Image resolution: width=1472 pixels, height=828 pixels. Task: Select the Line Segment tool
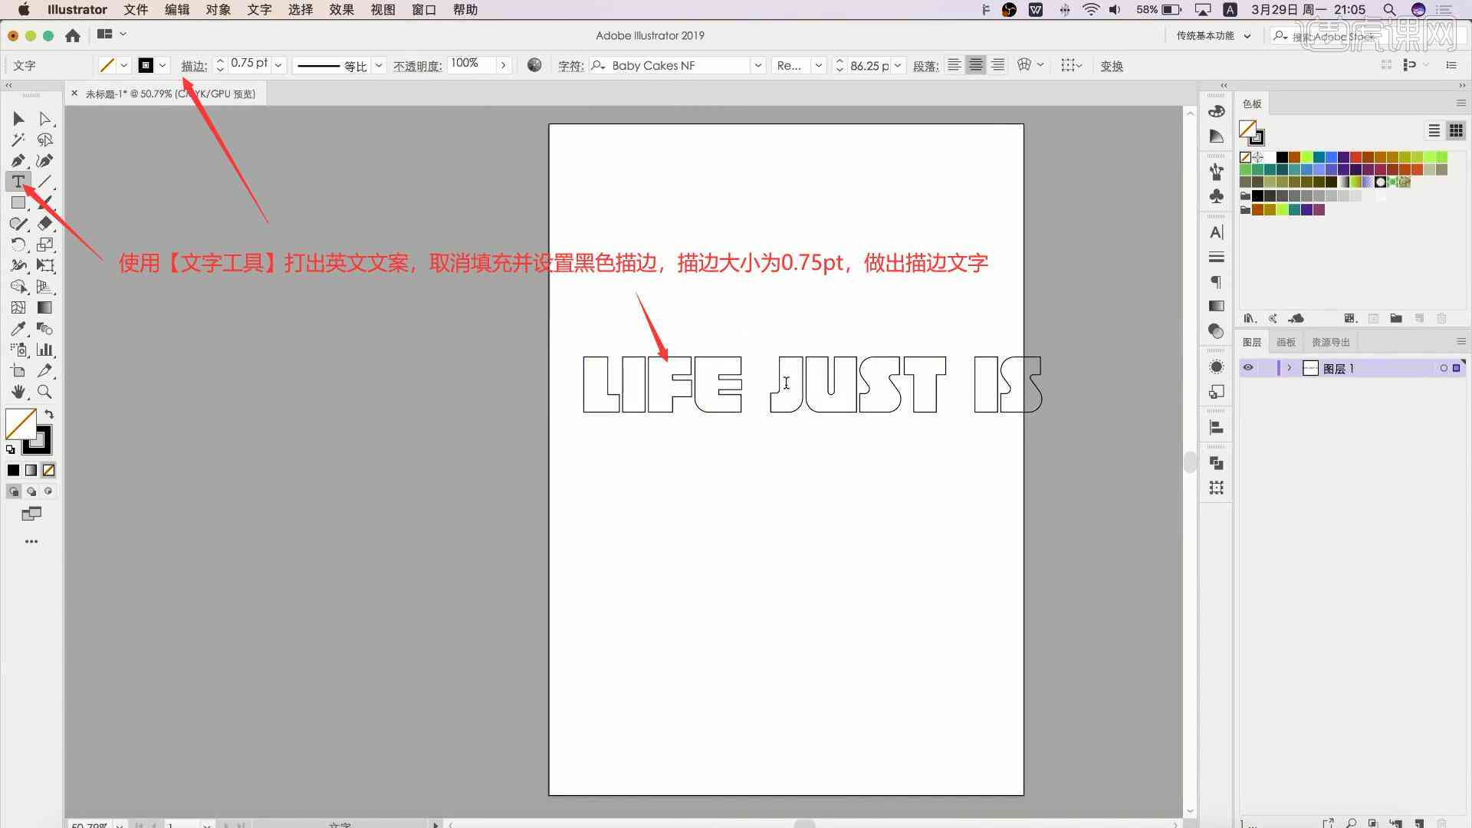(45, 182)
